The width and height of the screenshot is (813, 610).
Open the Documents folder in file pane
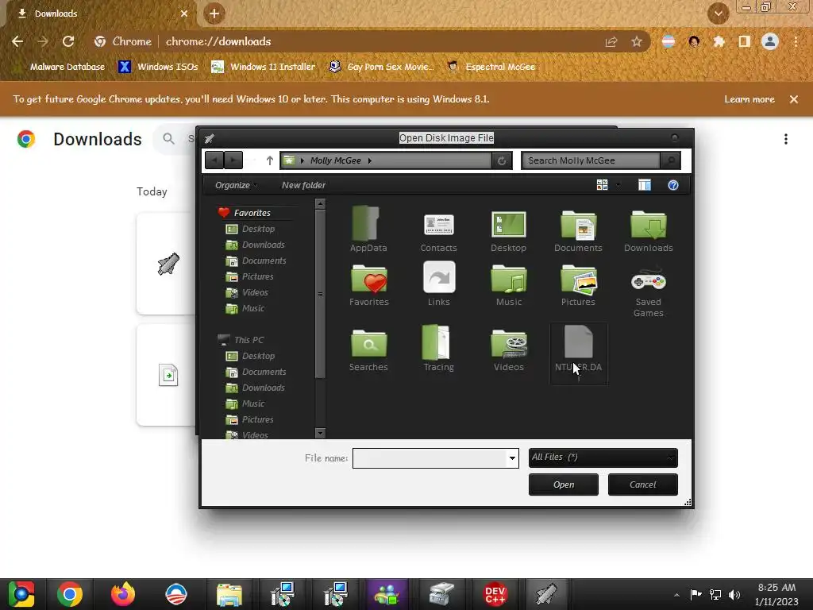(x=578, y=230)
